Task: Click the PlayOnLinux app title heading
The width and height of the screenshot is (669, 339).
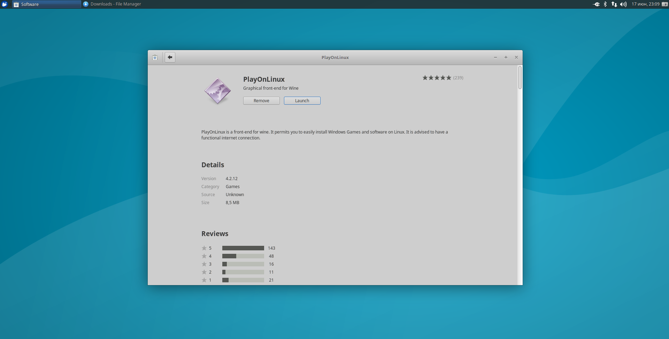Action: pos(264,79)
